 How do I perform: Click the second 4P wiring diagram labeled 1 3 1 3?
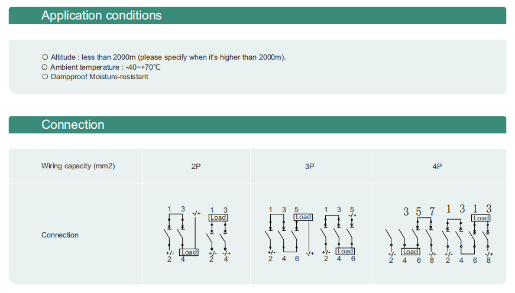468,234
